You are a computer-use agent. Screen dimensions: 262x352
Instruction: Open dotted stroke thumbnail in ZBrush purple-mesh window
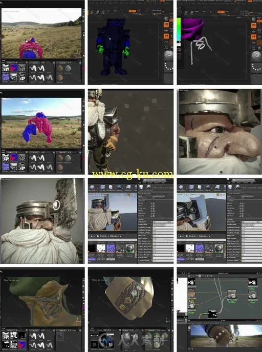coord(256,67)
